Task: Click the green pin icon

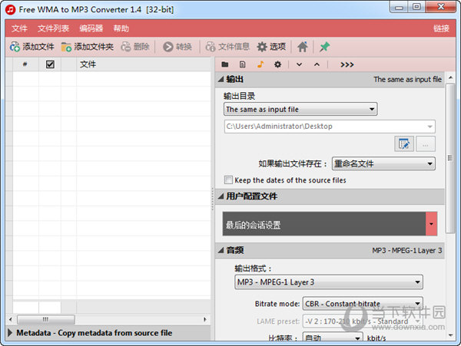Action: pos(324,47)
